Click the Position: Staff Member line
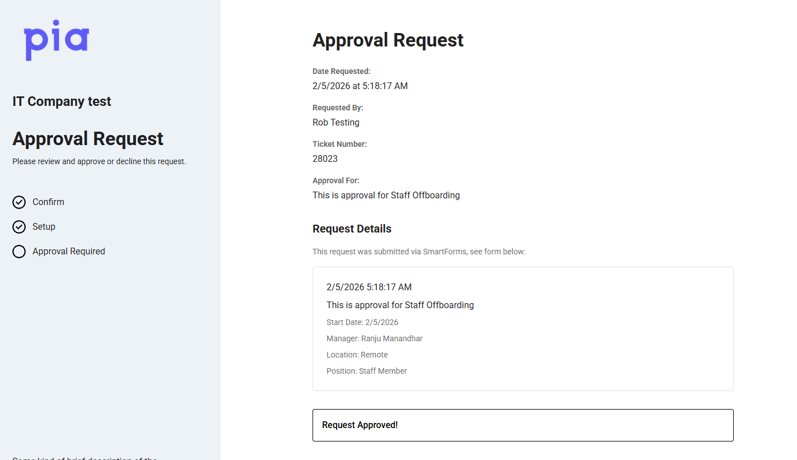797x460 pixels. (366, 371)
